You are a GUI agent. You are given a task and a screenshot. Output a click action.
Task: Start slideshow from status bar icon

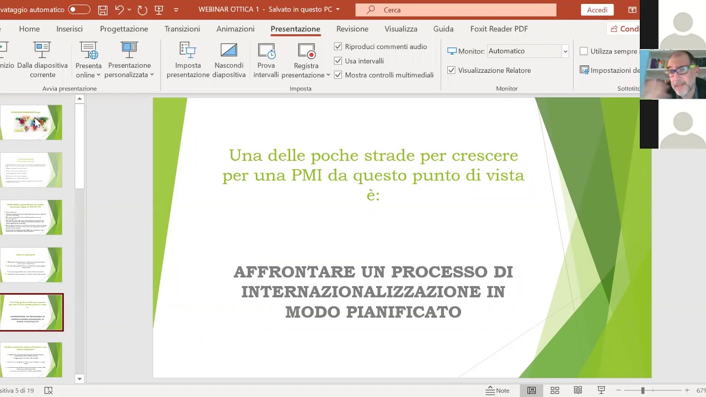pyautogui.click(x=601, y=390)
